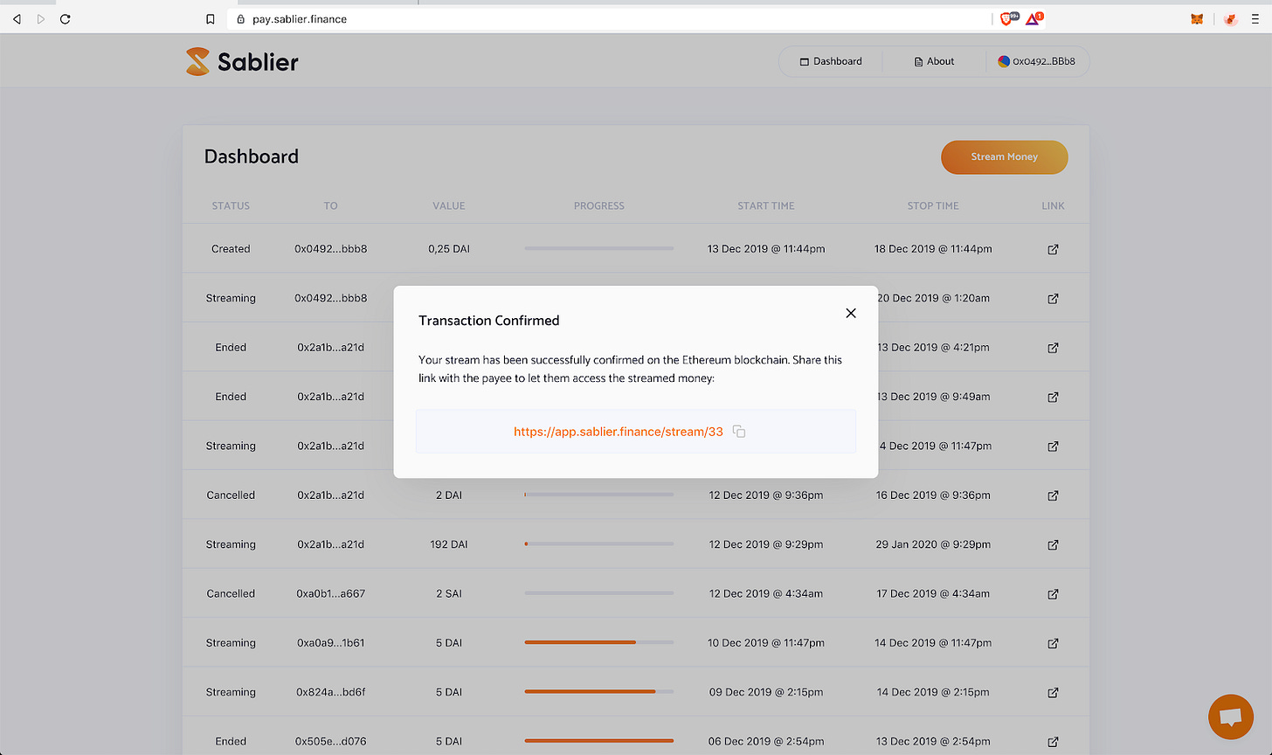
Task: Open link for the 0xa0a9...1b61 stream
Action: point(1053,643)
